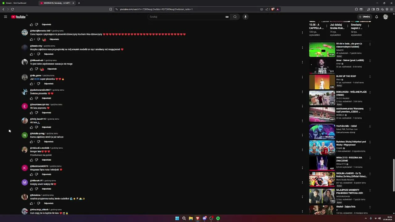
Task: Open more menu for 'BLOW UP THE ROOF' video
Action: click(370, 77)
